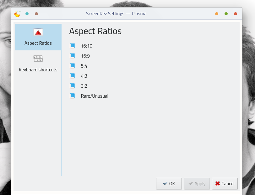
Task: Dismiss dialog with Cancel button
Action: click(x=225, y=184)
